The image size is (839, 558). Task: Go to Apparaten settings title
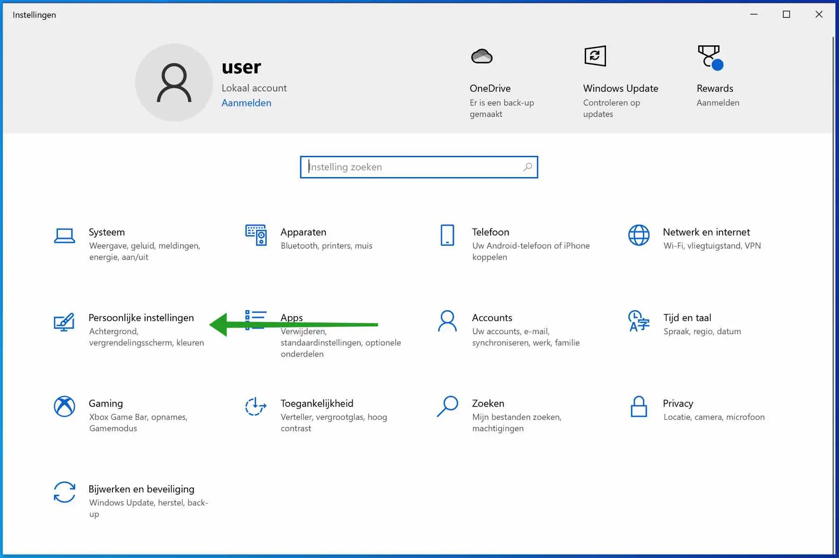pyautogui.click(x=303, y=232)
